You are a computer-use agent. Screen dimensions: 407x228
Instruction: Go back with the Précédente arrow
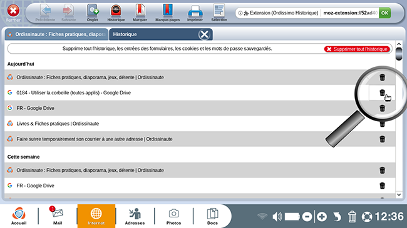[46, 12]
